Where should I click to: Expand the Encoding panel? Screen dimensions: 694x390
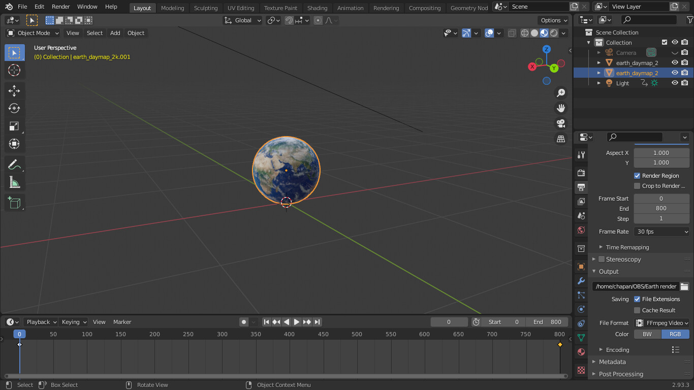(x=617, y=350)
